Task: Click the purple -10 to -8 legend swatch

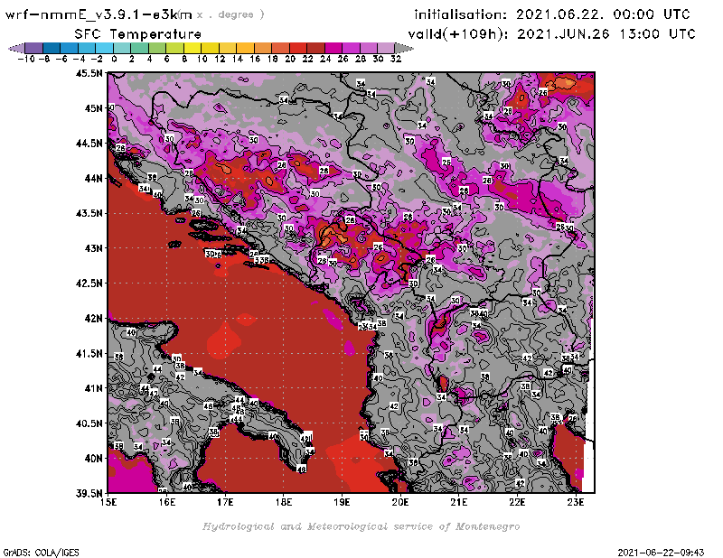Action: 34,48
